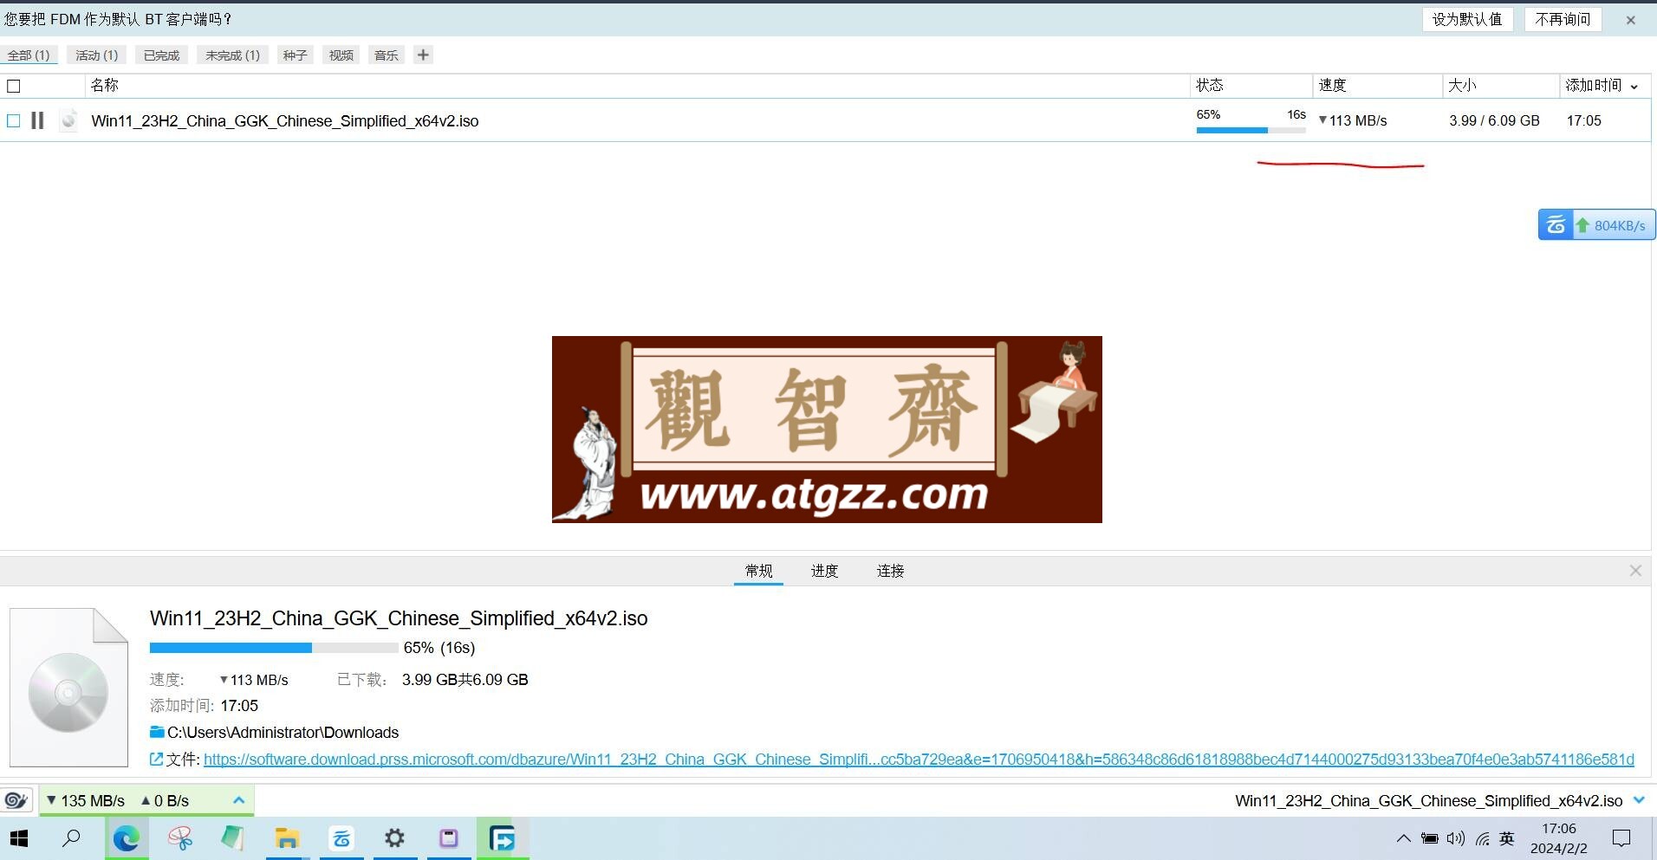
Task: Open the notification center icon
Action: [1621, 838]
